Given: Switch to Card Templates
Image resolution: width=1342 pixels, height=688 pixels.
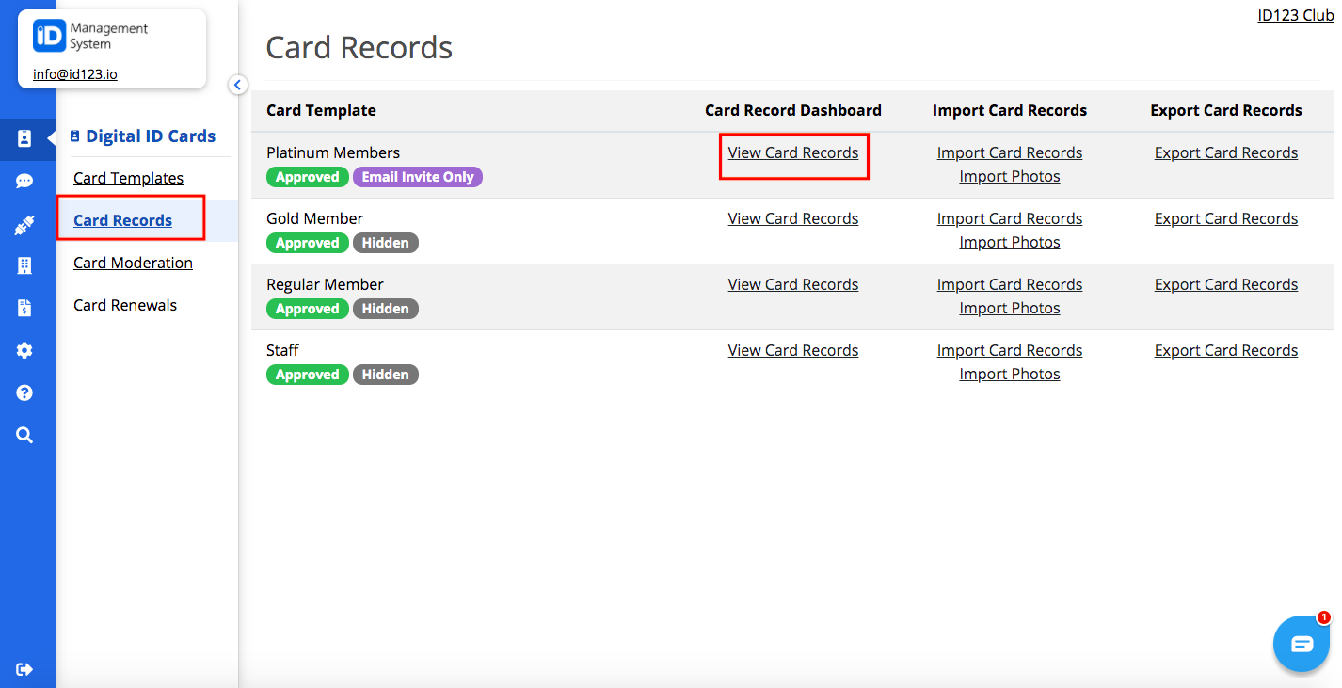Looking at the screenshot, I should click(x=128, y=177).
